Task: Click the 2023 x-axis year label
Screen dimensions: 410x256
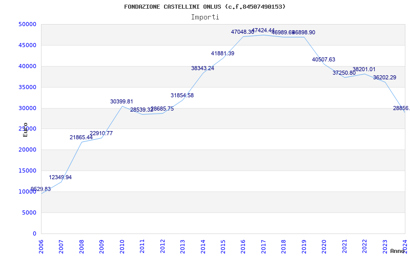Action: coord(385,247)
